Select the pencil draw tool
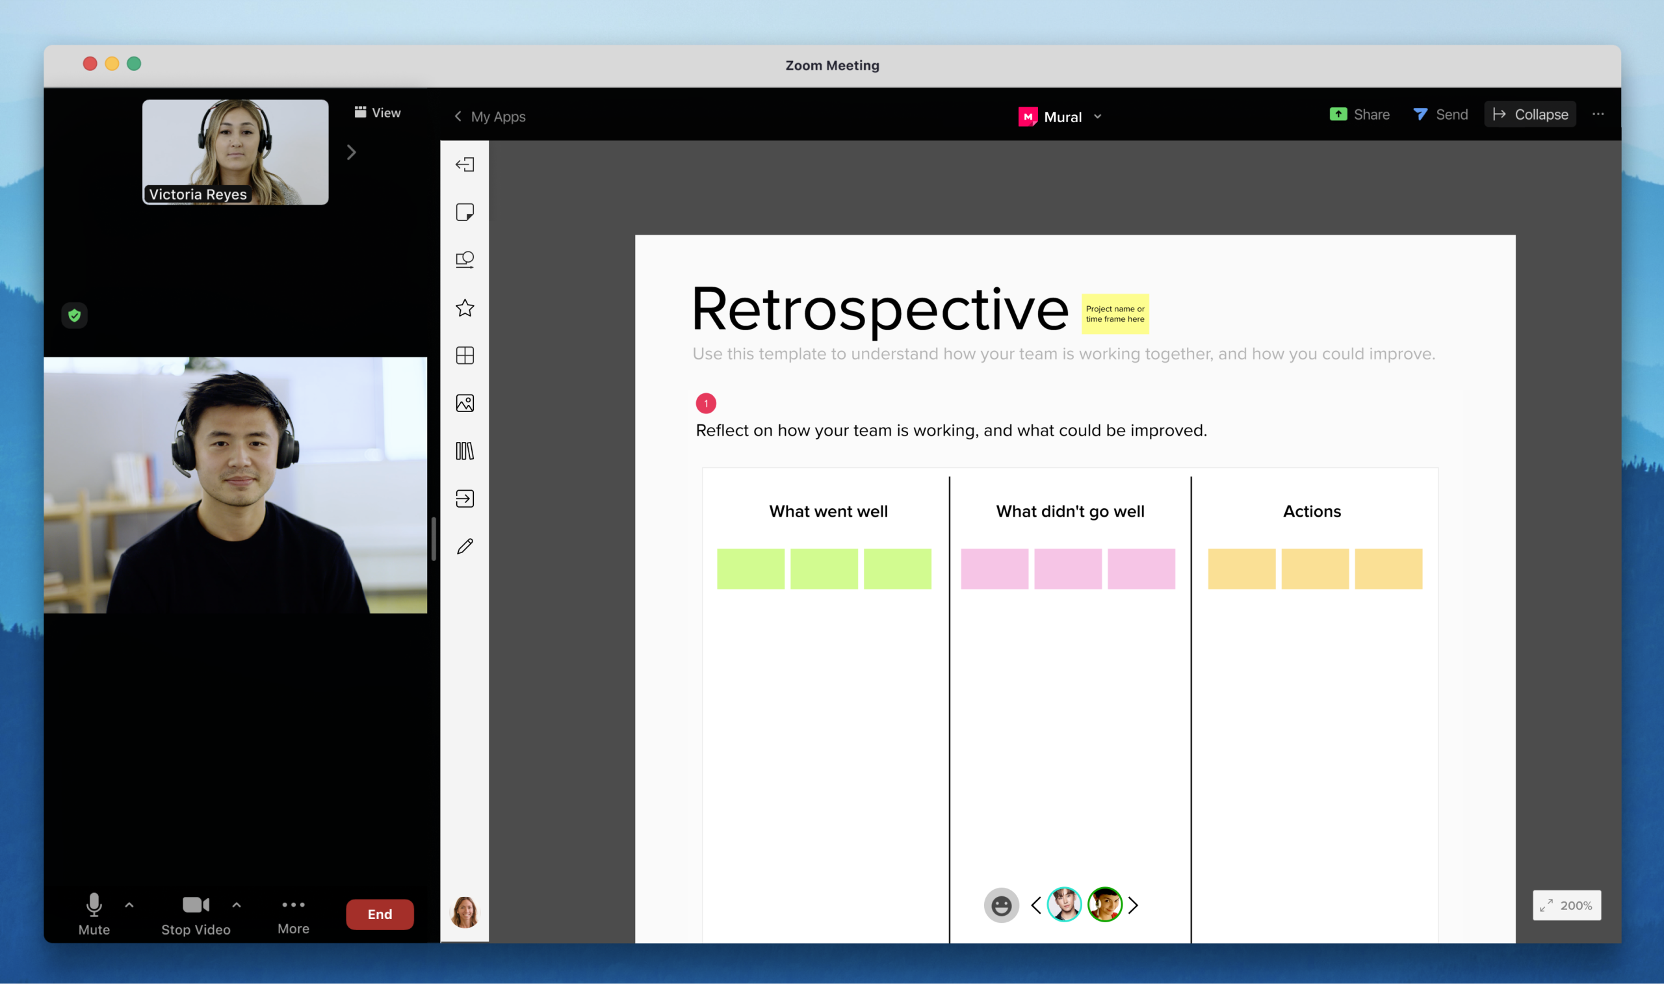The image size is (1664, 984). pos(465,547)
